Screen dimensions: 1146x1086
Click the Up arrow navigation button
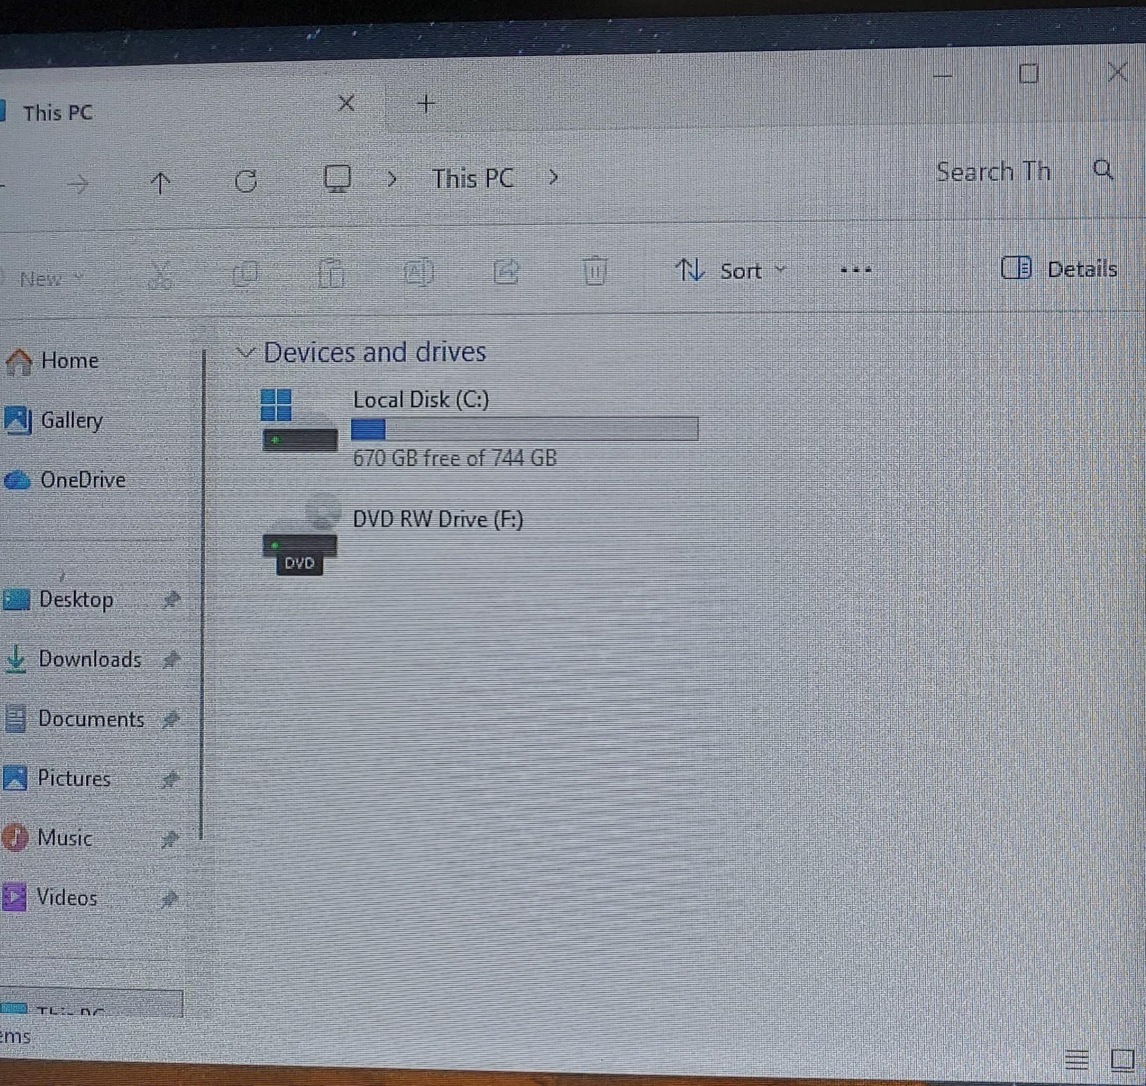(x=161, y=184)
